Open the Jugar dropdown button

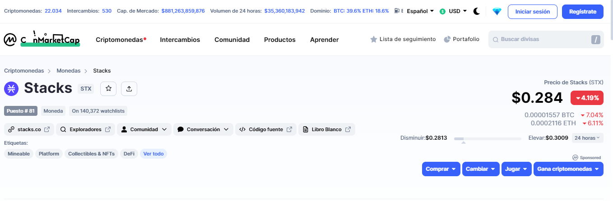pos(516,169)
